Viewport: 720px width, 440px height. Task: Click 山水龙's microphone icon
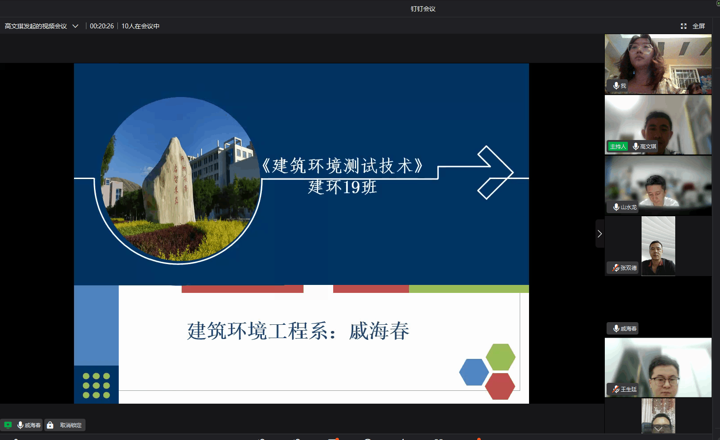[x=616, y=207]
